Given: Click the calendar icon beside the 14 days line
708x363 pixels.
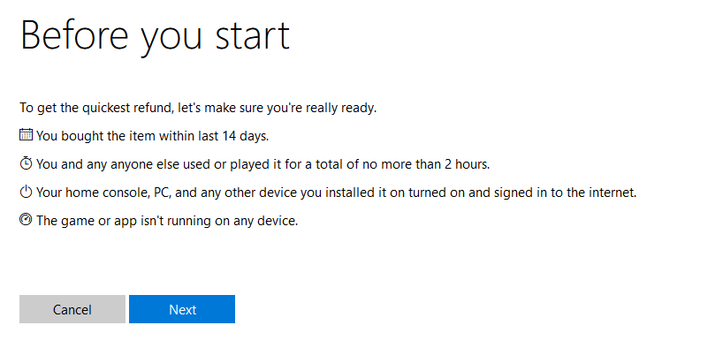Looking at the screenshot, I should pyautogui.click(x=26, y=135).
